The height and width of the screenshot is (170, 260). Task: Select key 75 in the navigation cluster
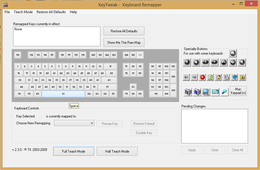pyautogui.click(x=126, y=66)
